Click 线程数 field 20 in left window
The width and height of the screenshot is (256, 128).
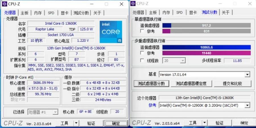(x=117, y=112)
